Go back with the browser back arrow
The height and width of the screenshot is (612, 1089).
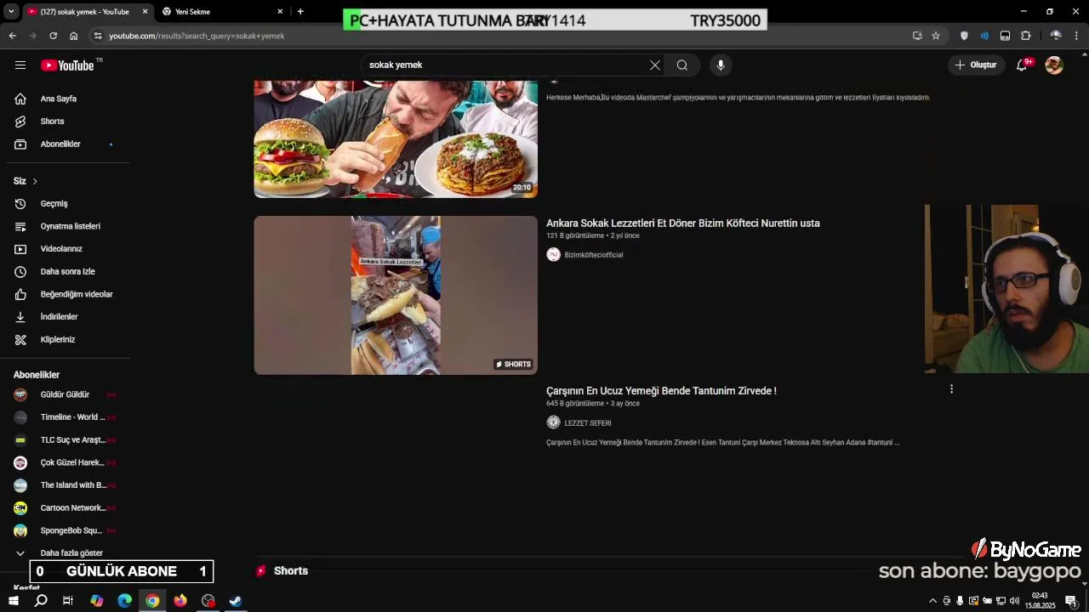[x=12, y=36]
